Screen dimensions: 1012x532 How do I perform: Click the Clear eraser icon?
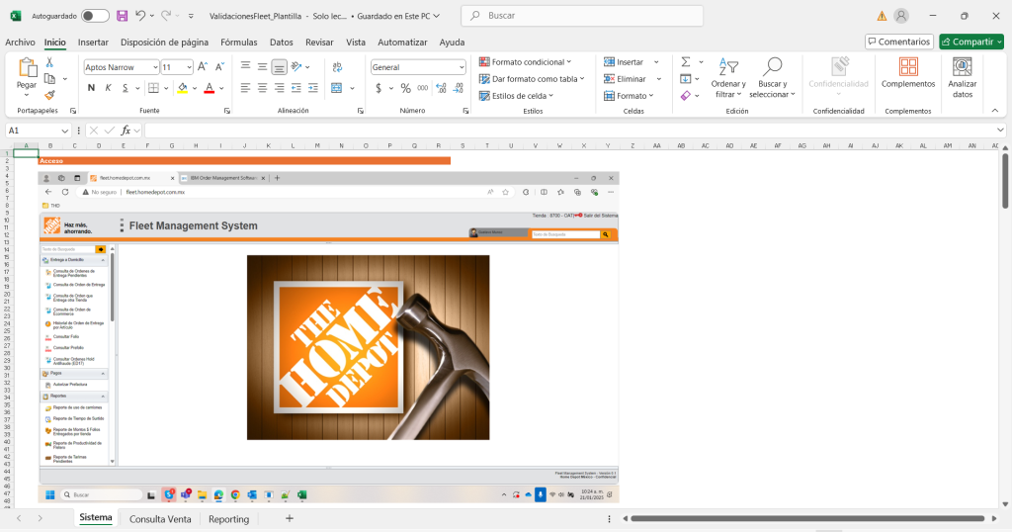click(x=686, y=96)
